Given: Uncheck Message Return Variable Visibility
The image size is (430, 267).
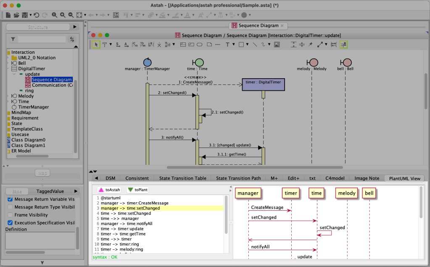Looking at the screenshot, I should point(10,199).
